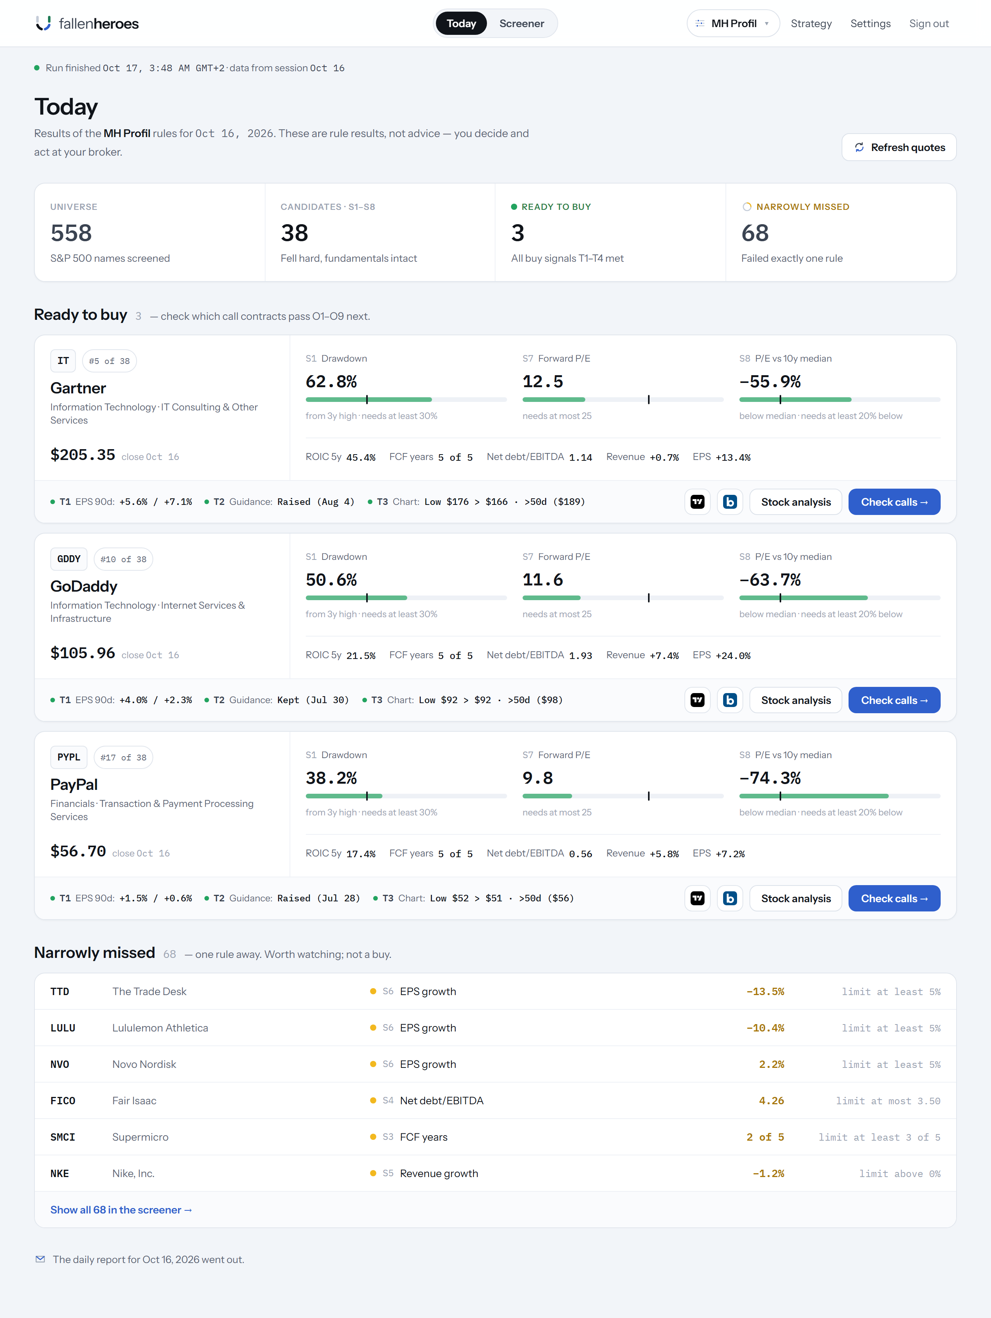Click GoDaddy's S8 P/E vs median bar
This screenshot has width=991, height=1318.
point(840,597)
